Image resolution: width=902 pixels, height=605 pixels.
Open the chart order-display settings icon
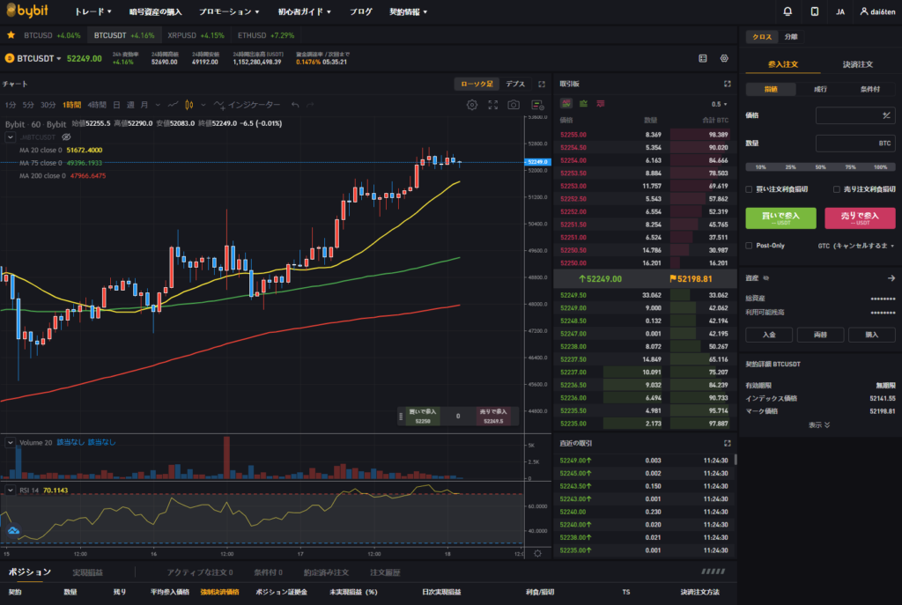537,105
